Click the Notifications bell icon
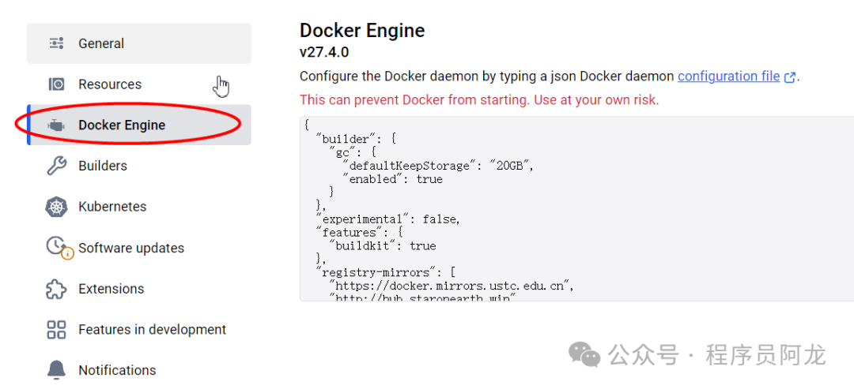Viewport: 854px width, 389px height. [56, 370]
